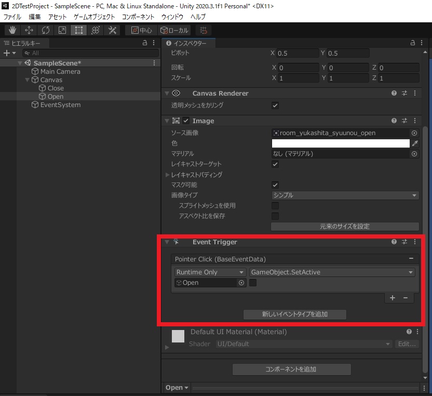
Task: Open Default UI Material help
Action: [409, 332]
